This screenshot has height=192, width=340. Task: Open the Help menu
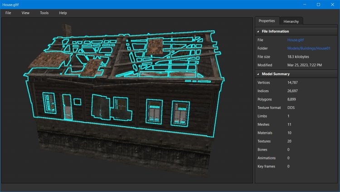point(63,13)
